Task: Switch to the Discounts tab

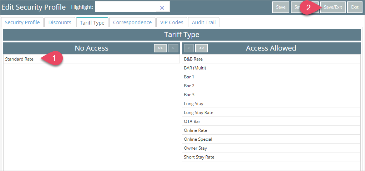Action: [60, 22]
